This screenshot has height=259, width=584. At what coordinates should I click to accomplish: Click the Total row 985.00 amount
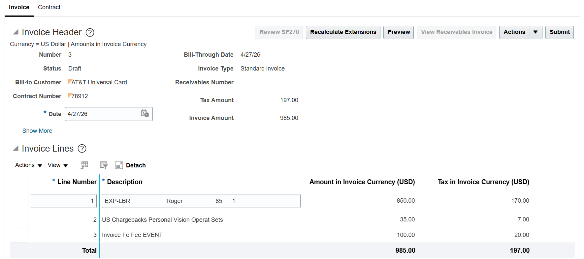click(x=405, y=250)
